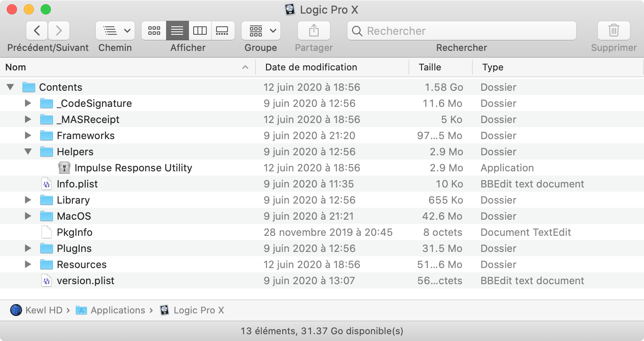The height and width of the screenshot is (341, 644).
Task: Select the list view toggle button
Action: coord(177,31)
